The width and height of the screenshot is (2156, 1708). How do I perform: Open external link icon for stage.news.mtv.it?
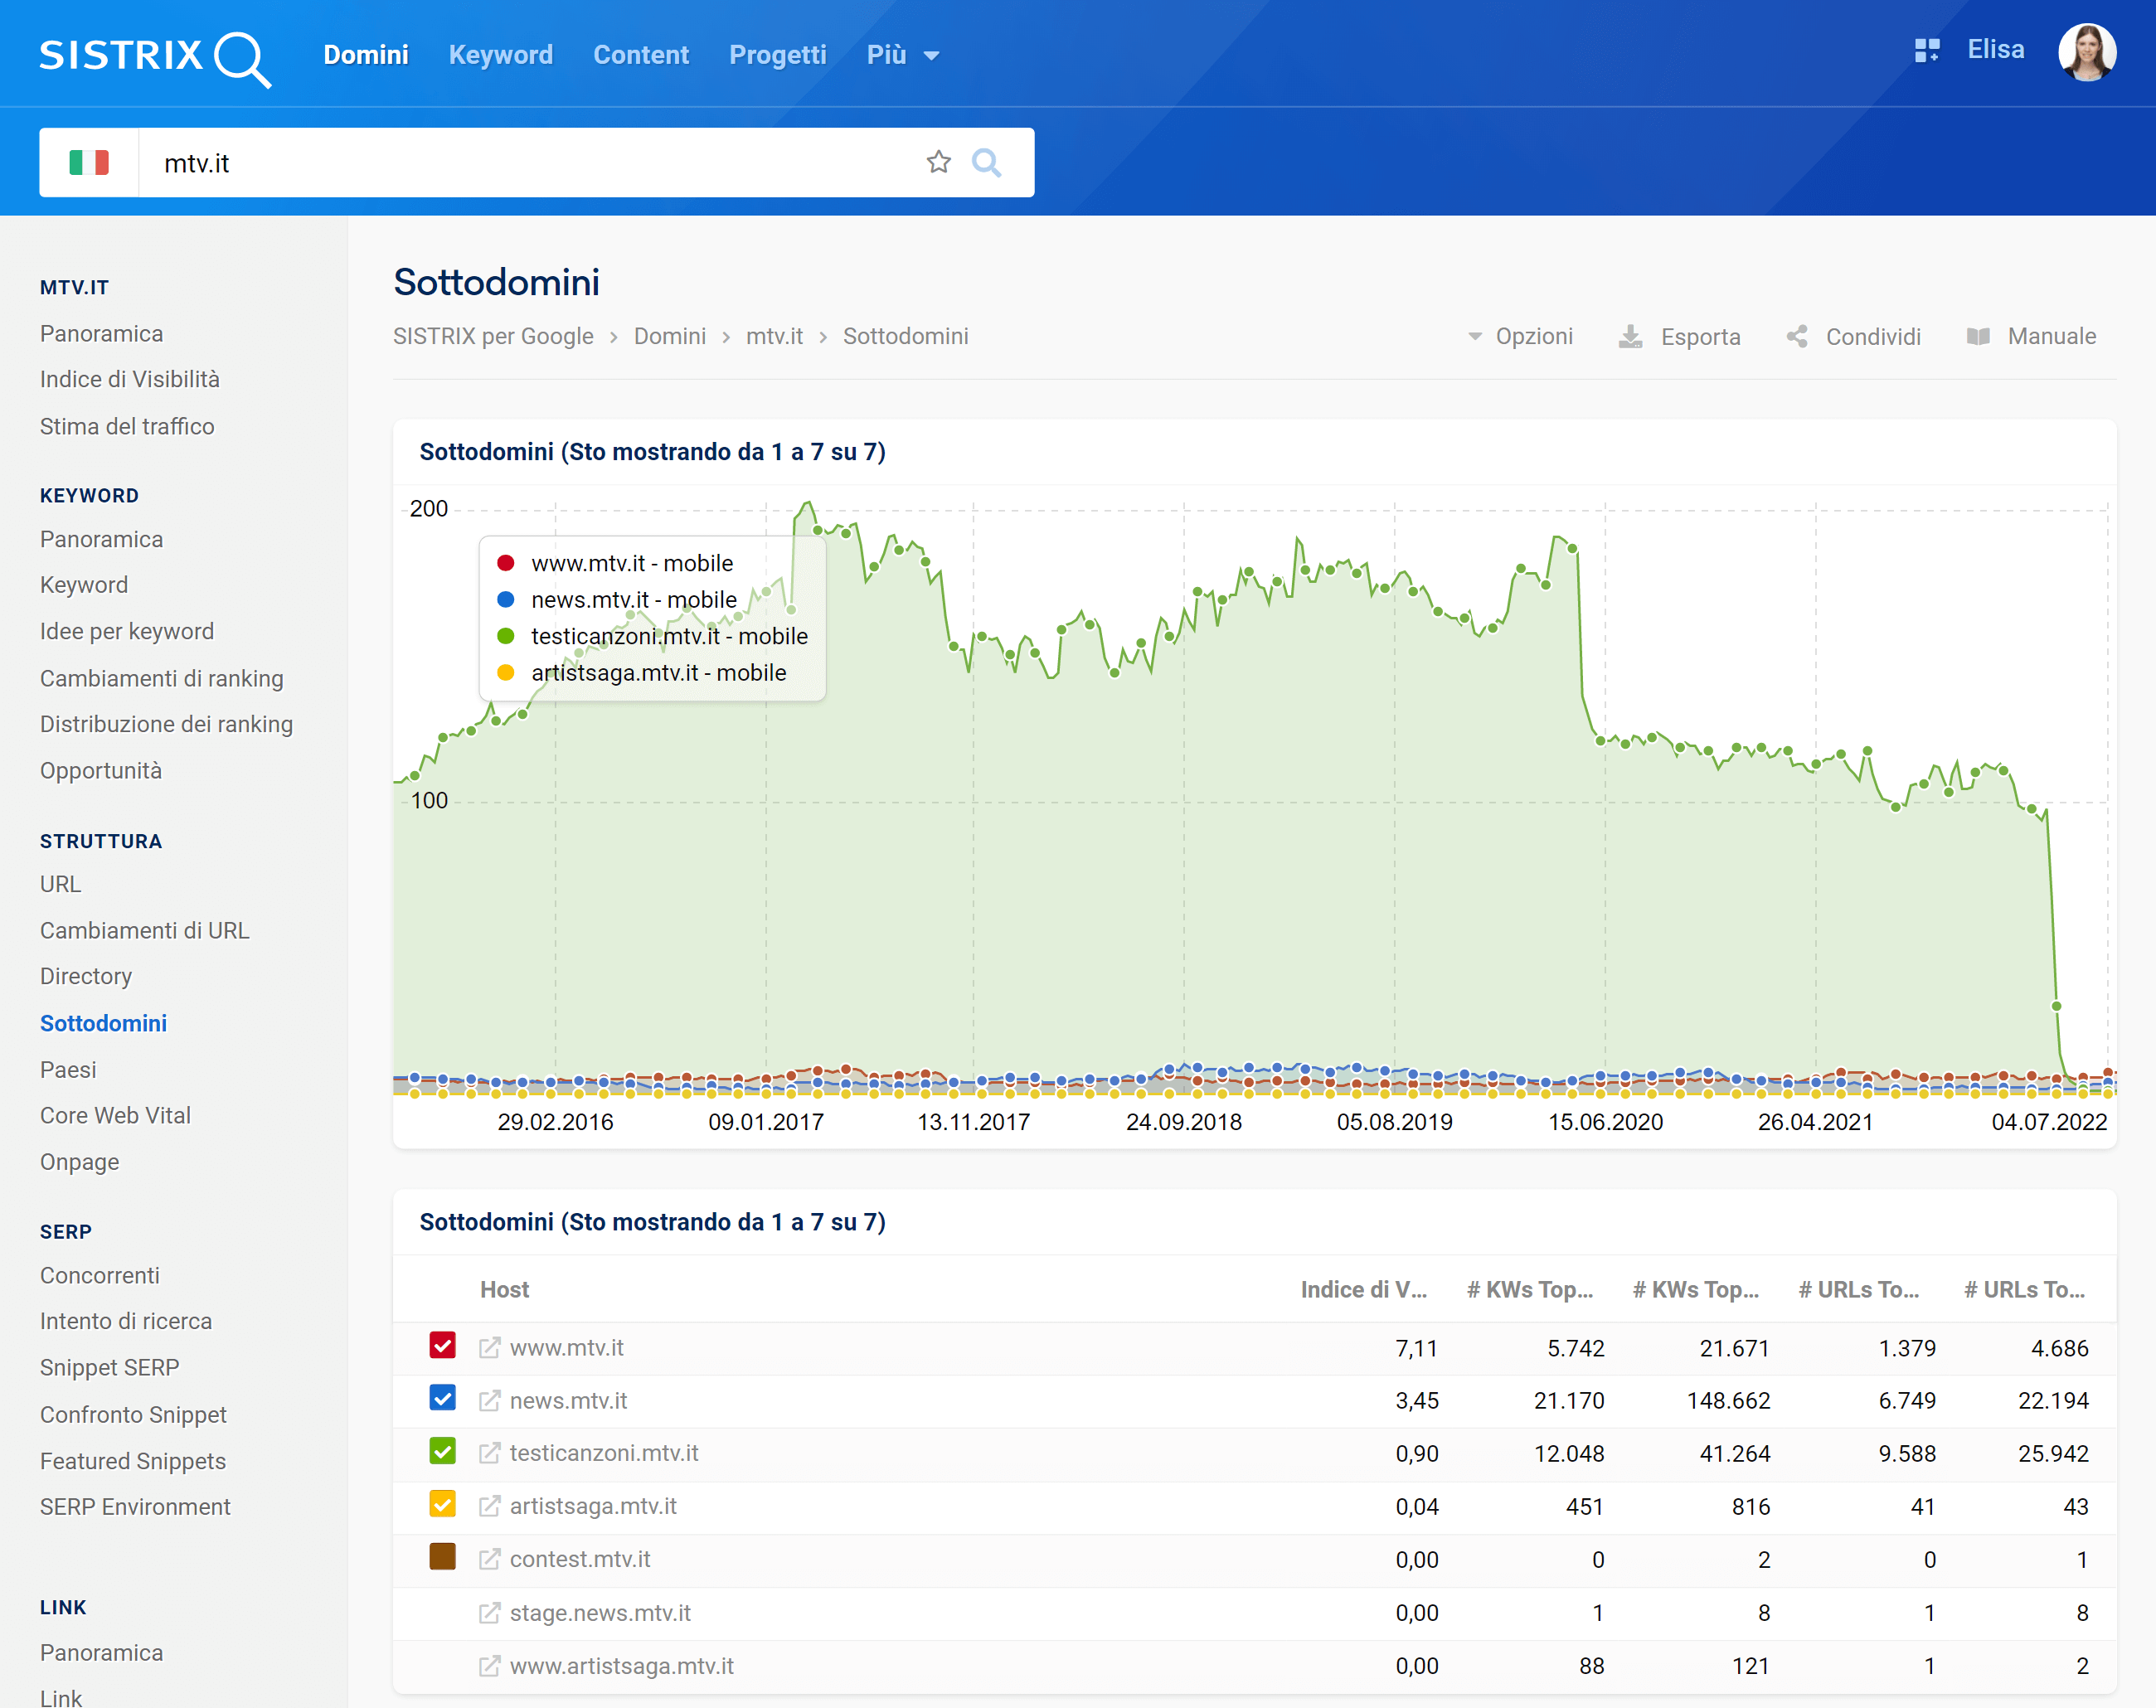(x=489, y=1613)
